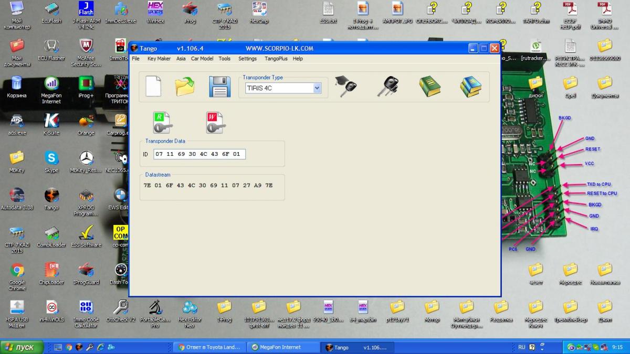The image size is (630, 354).
Task: Write transponder with red W key icon
Action: (215, 122)
